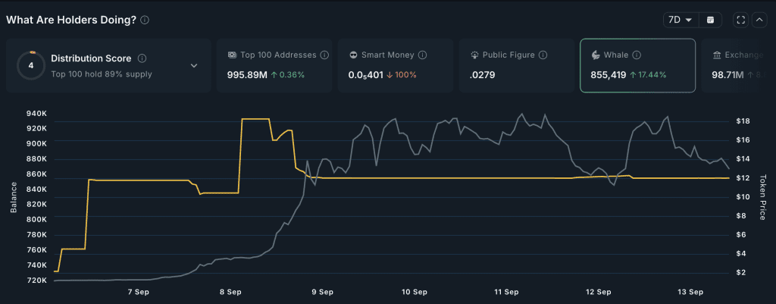This screenshot has height=304, width=776.
Task: Click the Top 100 Addresses info icon
Action: tap(324, 55)
